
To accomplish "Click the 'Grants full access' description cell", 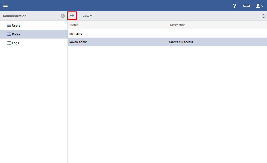I will pos(181,42).
